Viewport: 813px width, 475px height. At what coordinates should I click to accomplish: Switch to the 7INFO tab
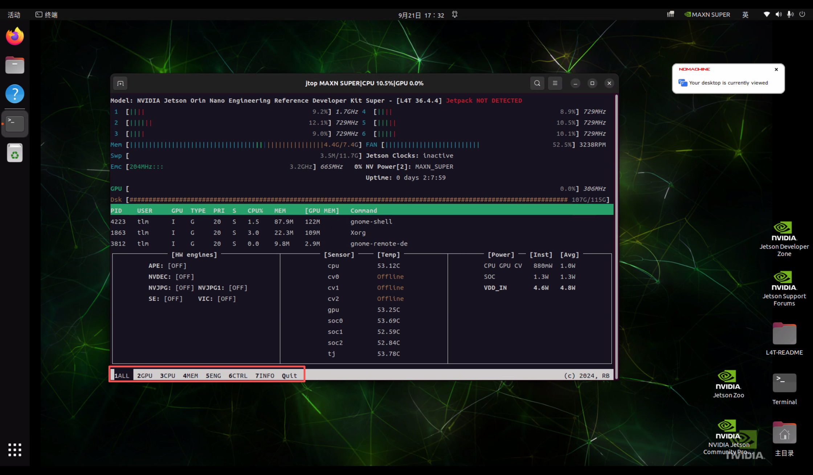pos(265,376)
